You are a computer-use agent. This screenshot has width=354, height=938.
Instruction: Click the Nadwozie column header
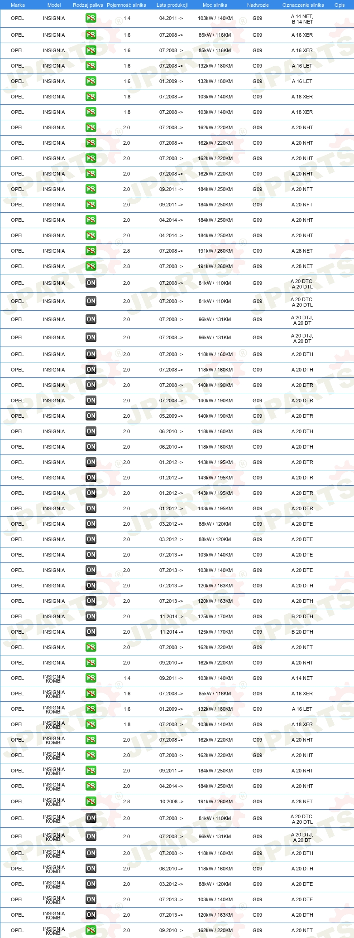coord(258,5)
